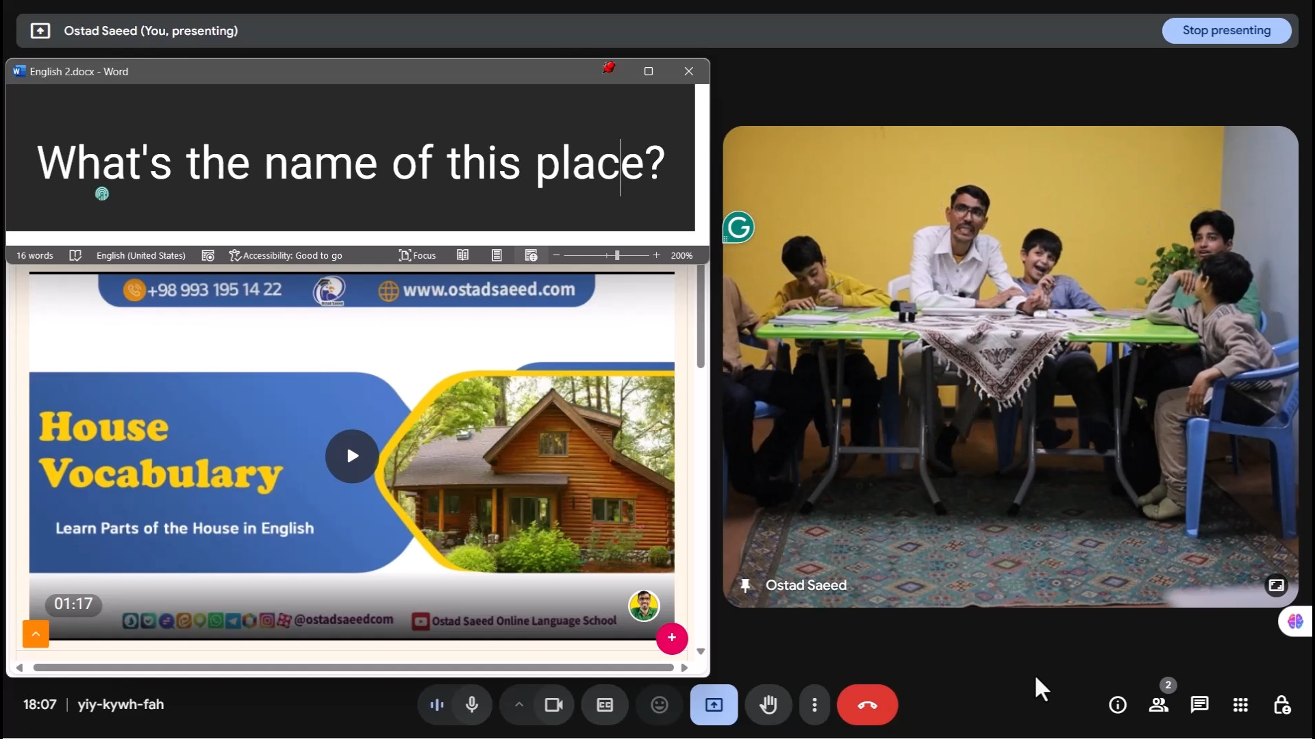Open more options three-dot menu
Screen dimensions: 1315x739
pos(814,705)
